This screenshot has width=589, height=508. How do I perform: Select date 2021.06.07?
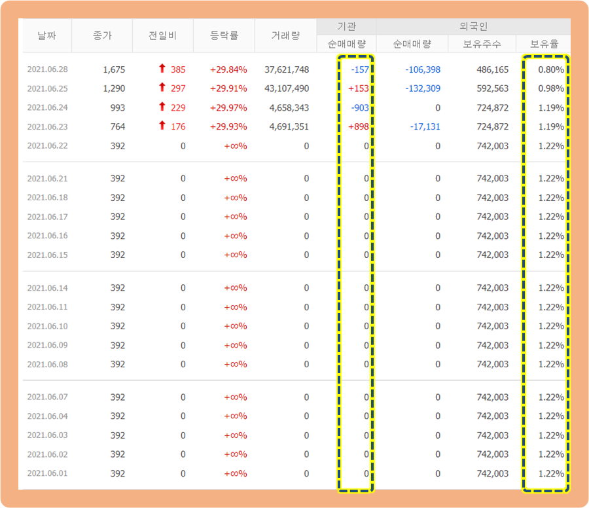click(48, 397)
